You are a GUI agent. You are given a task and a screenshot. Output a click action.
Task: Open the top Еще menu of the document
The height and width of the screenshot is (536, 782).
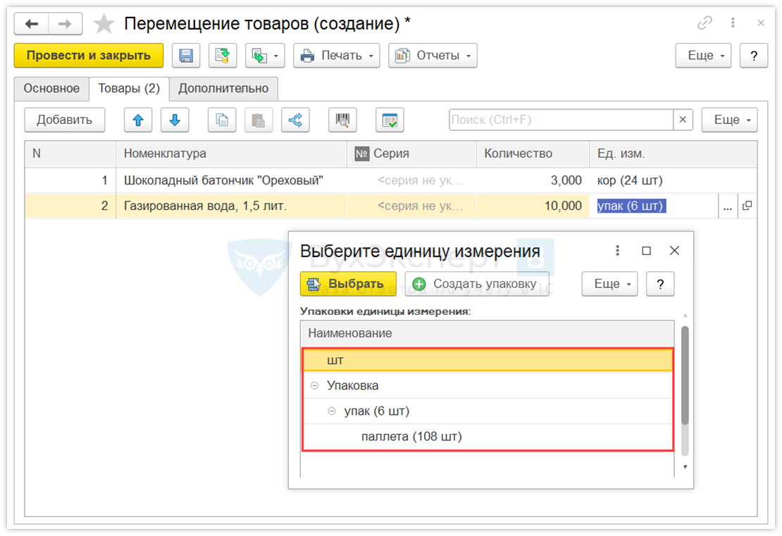(x=703, y=56)
